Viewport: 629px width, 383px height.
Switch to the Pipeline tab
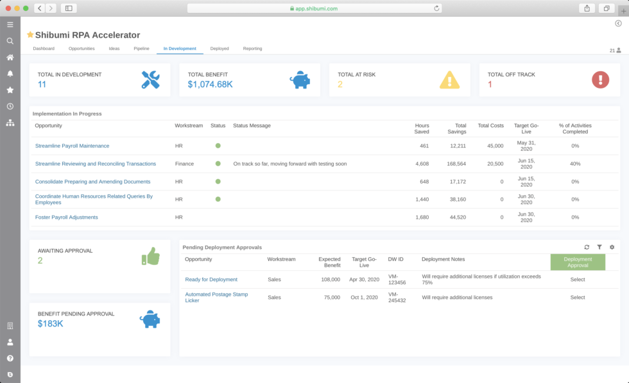[141, 48]
